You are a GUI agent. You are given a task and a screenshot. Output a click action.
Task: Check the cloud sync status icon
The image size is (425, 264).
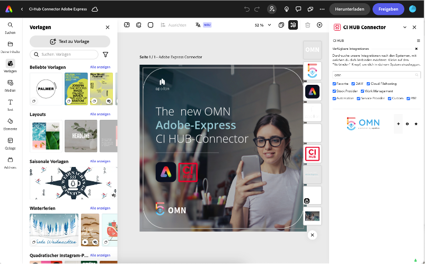[x=95, y=9]
